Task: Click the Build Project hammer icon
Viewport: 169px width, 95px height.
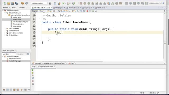Action: (55, 3)
